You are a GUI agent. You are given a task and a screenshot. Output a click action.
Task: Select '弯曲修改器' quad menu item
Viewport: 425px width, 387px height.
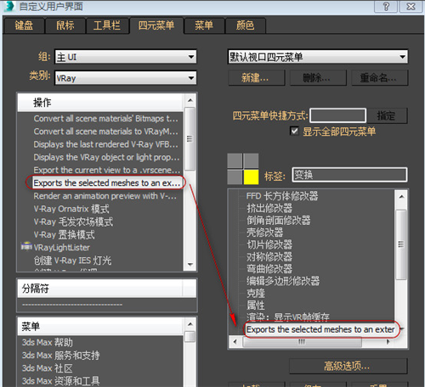point(269,269)
